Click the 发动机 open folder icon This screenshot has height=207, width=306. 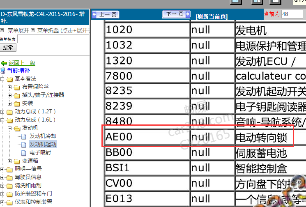[x=17, y=128]
